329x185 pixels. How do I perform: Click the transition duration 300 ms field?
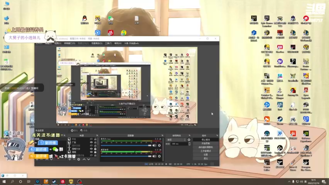coord(179,144)
